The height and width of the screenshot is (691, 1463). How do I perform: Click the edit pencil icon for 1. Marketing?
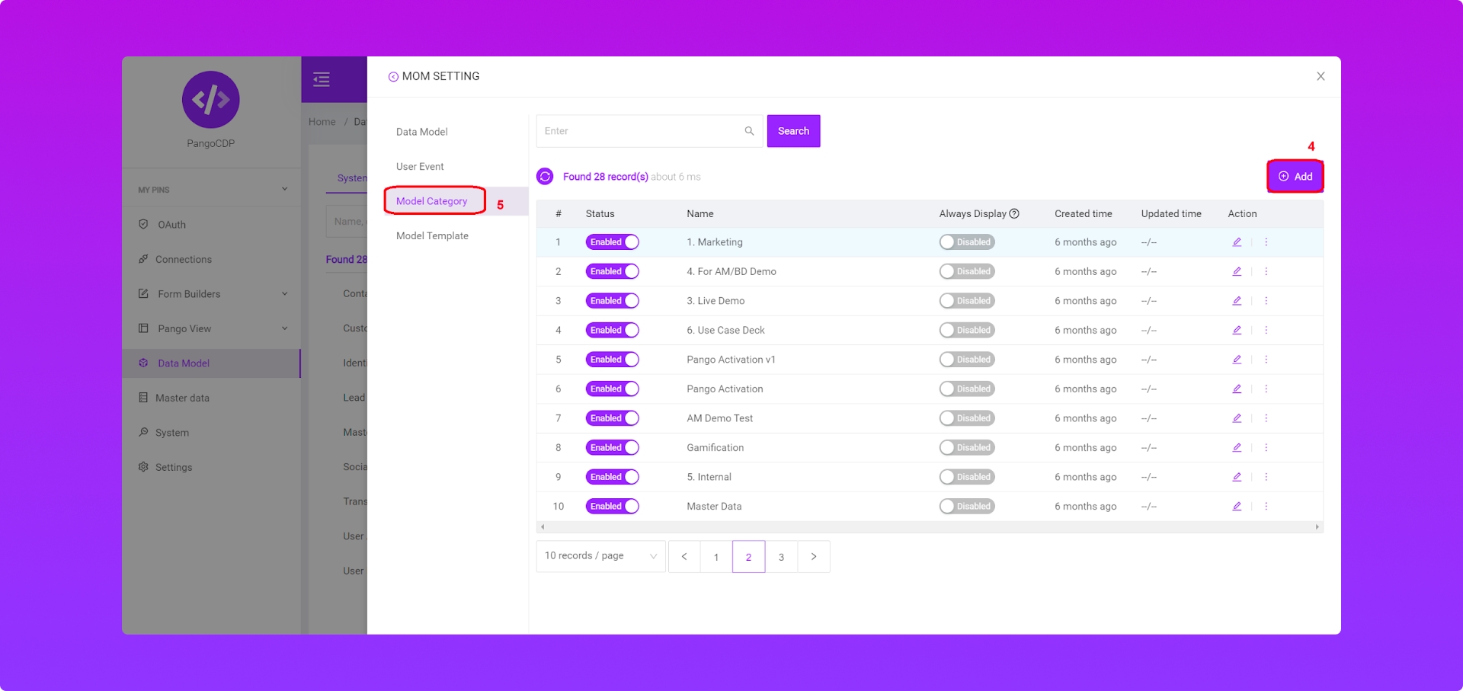1237,242
